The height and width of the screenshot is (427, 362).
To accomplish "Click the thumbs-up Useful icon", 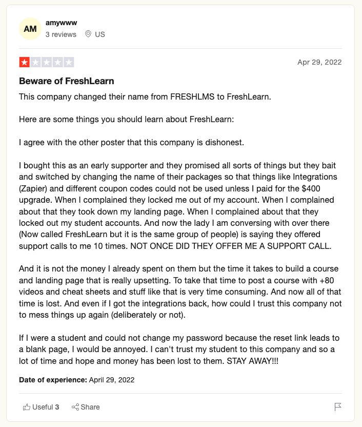I will click(27, 406).
